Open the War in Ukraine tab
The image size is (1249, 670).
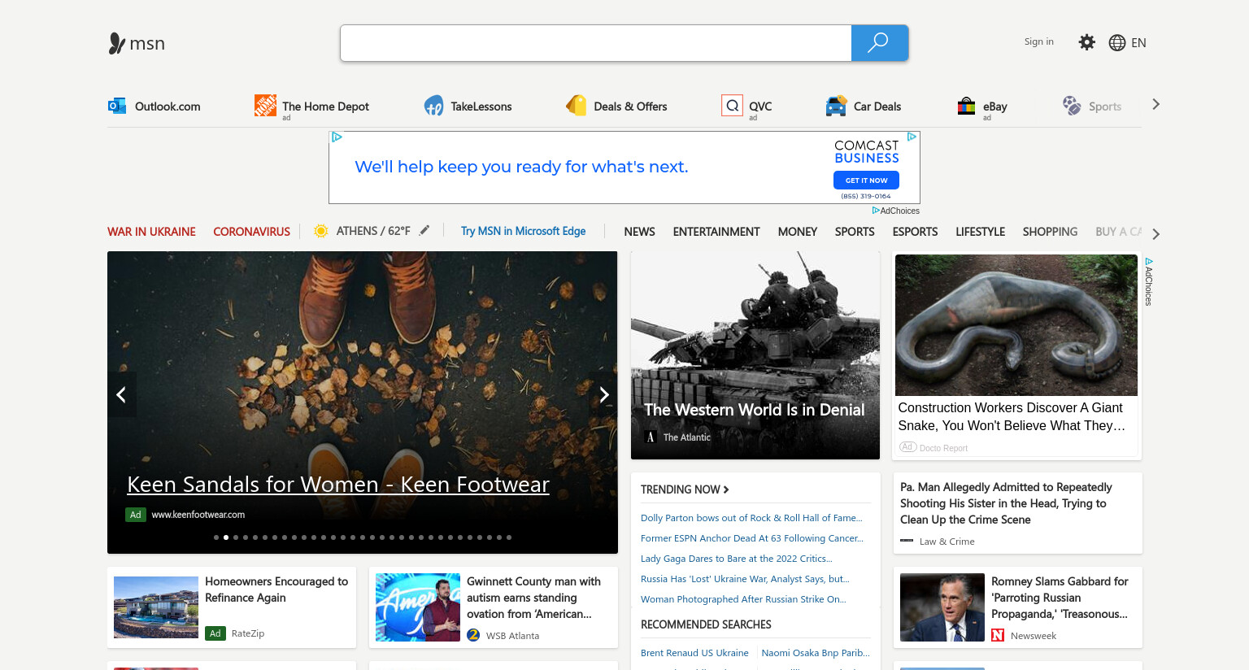click(151, 232)
